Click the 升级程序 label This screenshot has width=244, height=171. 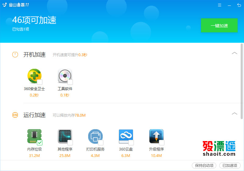(156, 149)
